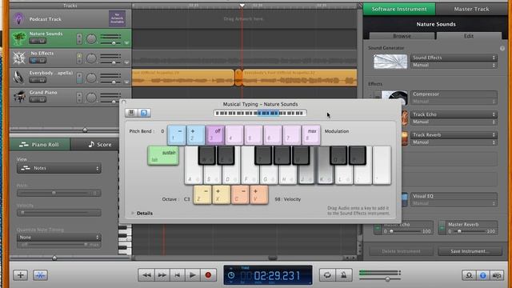512x288 pixels.
Task: Open the Visual EQ effect icon
Action: click(x=405, y=199)
